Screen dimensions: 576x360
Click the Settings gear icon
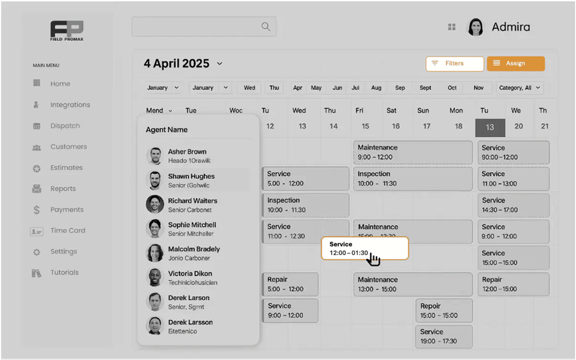click(x=36, y=252)
